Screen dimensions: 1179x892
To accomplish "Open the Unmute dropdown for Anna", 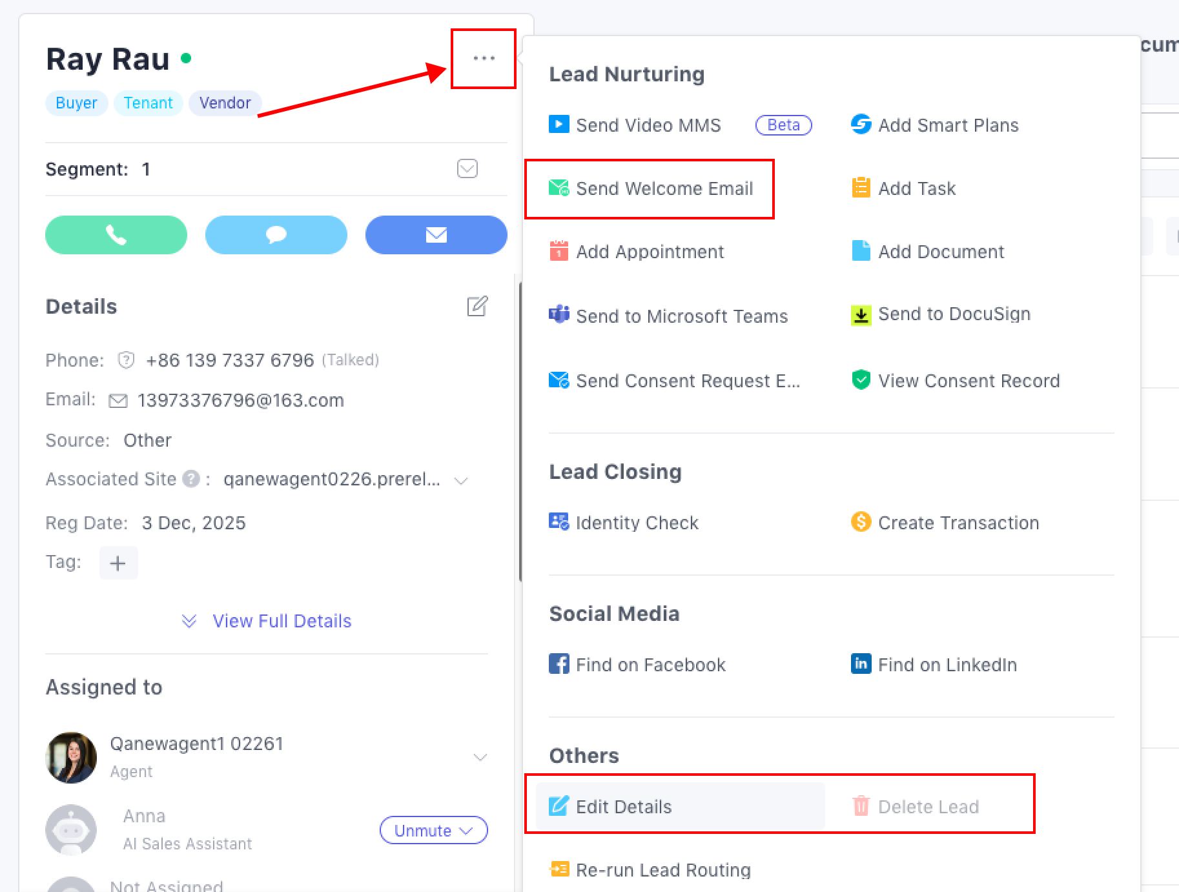I will click(x=433, y=830).
